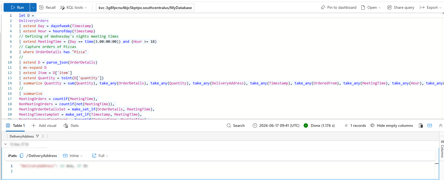The width and height of the screenshot is (444, 180).
Task: Click the dayofweek(Timestamp) expression
Action: [72, 26]
